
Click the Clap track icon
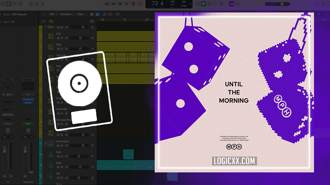(x=51, y=47)
